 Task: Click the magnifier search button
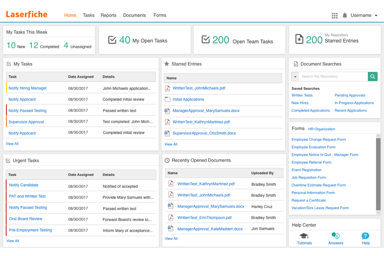point(373,77)
